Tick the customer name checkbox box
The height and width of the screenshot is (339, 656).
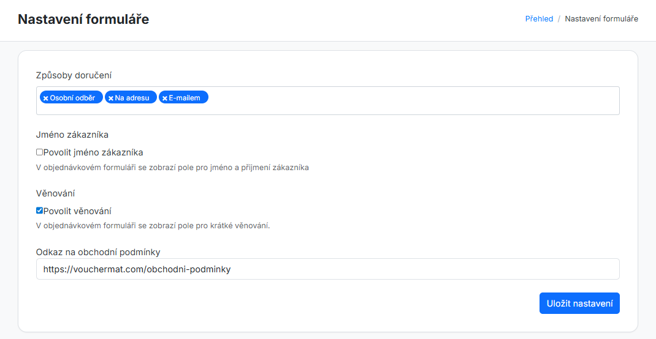click(x=39, y=152)
